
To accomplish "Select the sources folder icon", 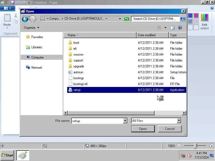I will point(70,54).
